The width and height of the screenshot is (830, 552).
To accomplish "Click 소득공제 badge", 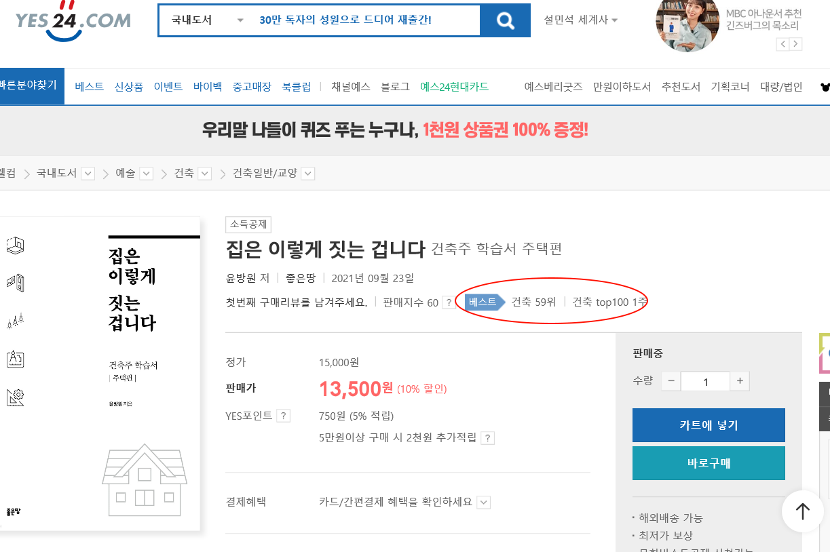I will [248, 224].
